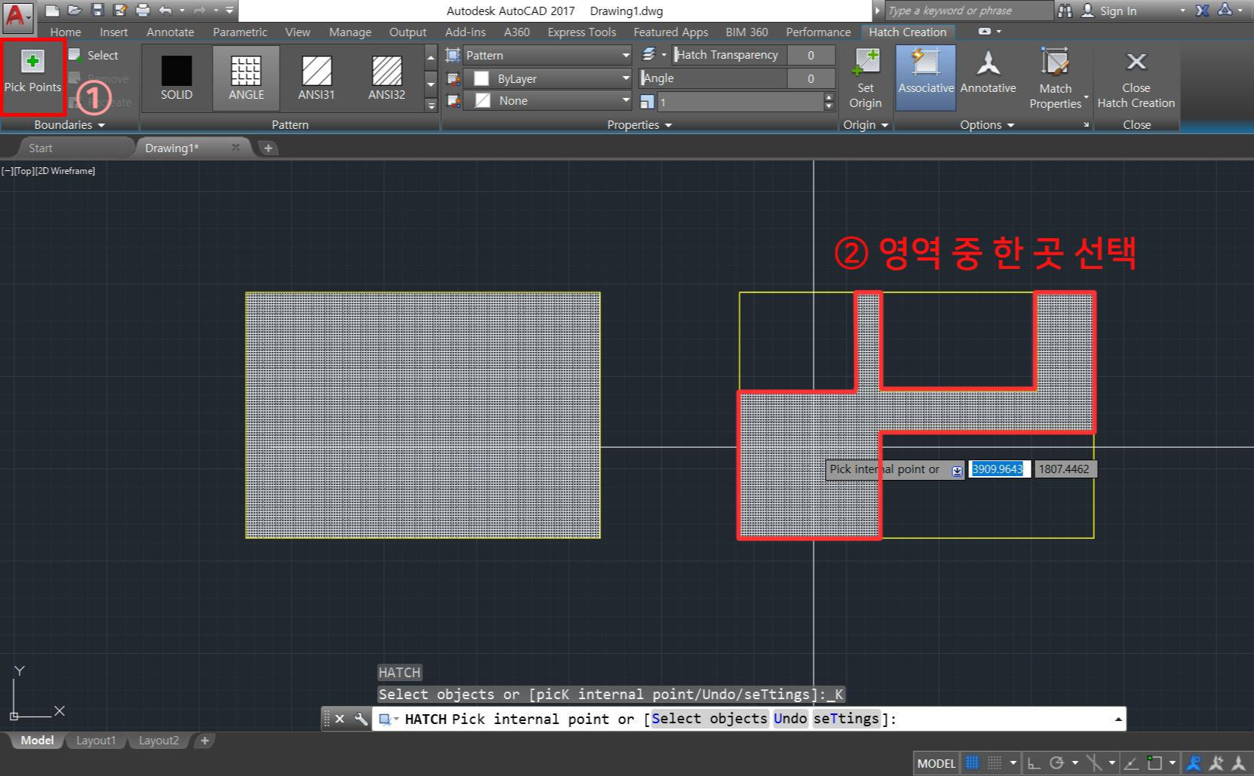Expand the Options panel
The image size is (1254, 776).
[x=987, y=124]
